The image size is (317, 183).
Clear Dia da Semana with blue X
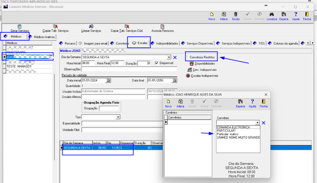coord(175,57)
